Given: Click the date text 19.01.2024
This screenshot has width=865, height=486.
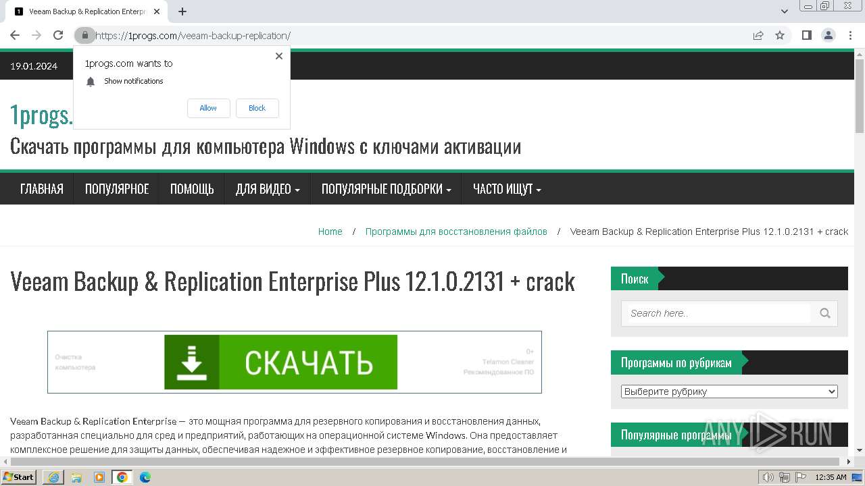Looking at the screenshot, I should pos(34,66).
